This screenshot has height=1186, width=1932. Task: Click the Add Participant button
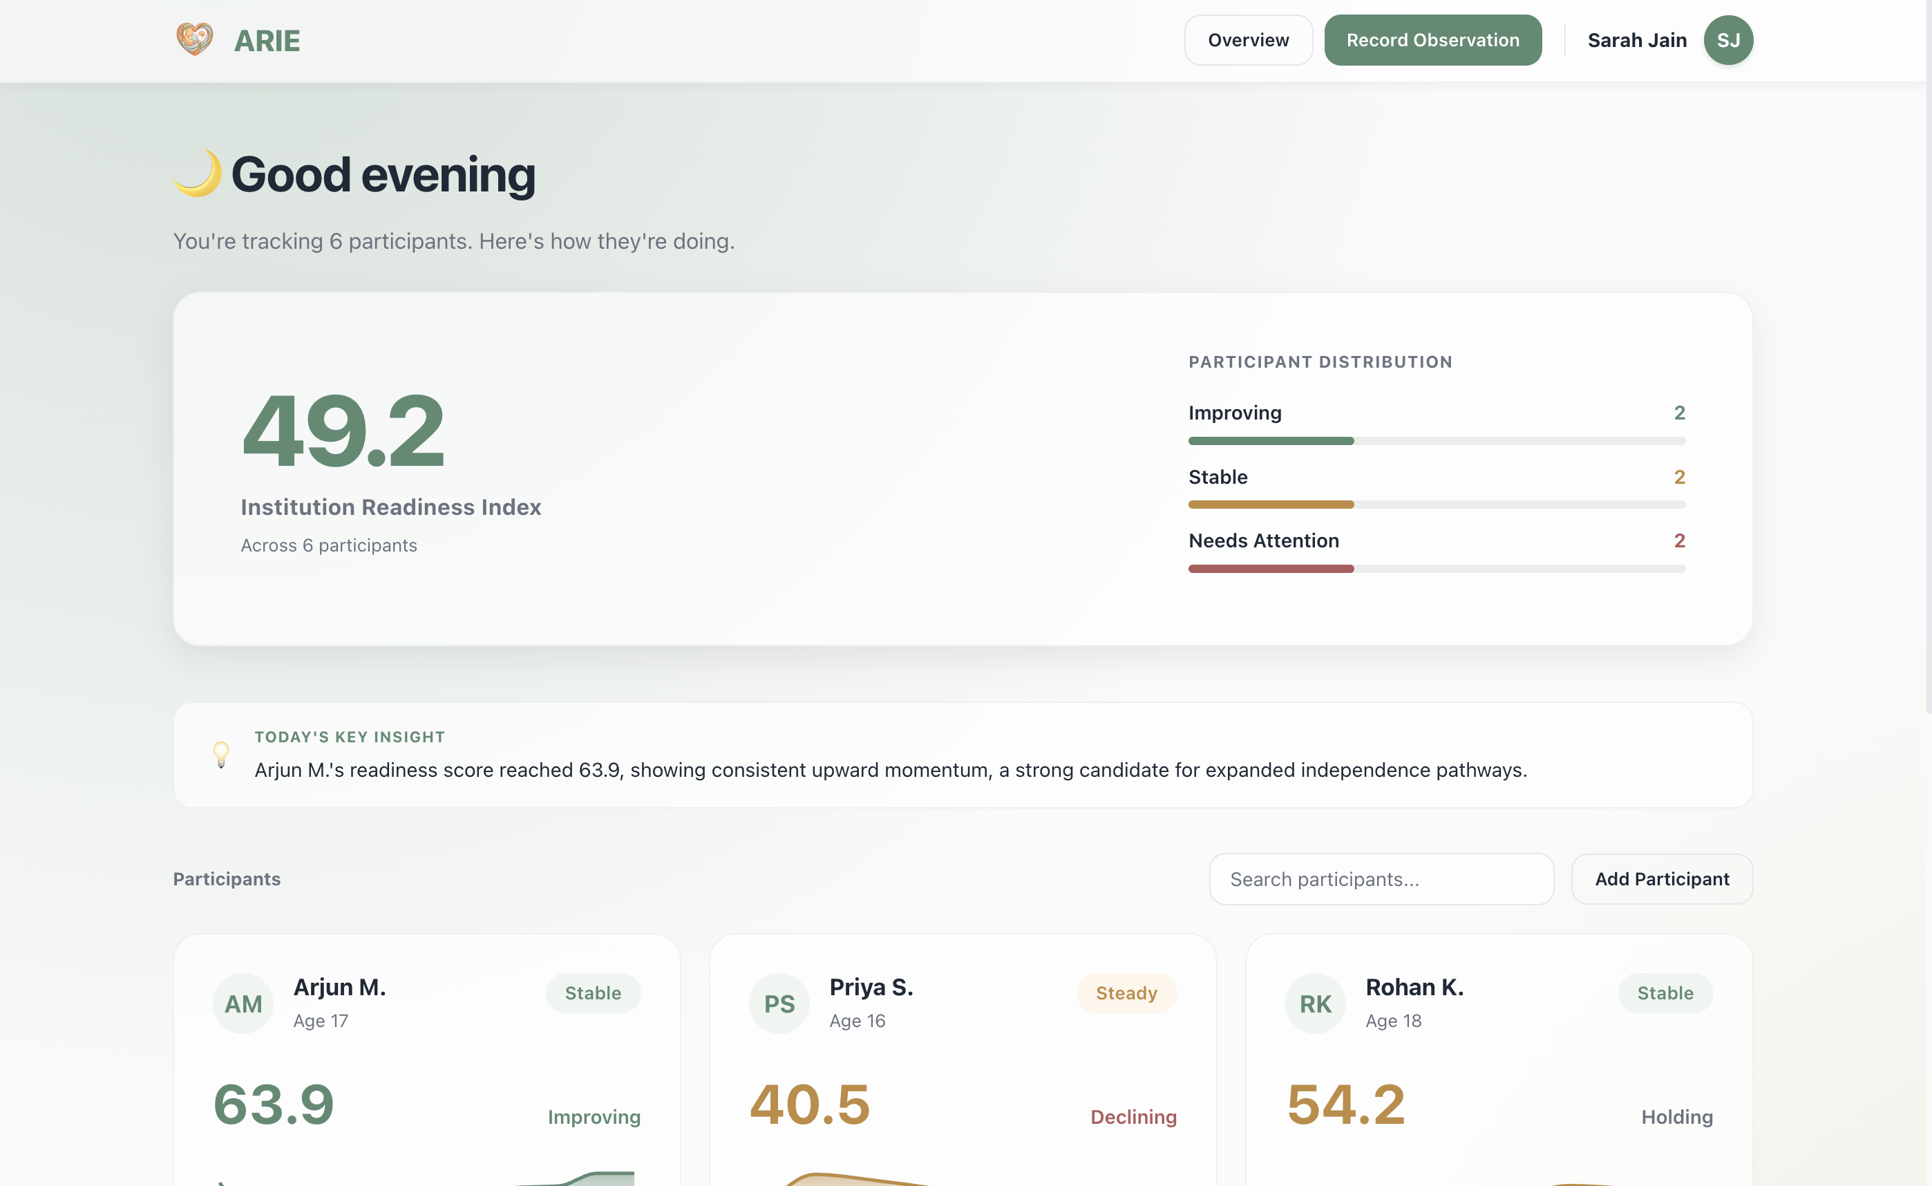tap(1662, 879)
